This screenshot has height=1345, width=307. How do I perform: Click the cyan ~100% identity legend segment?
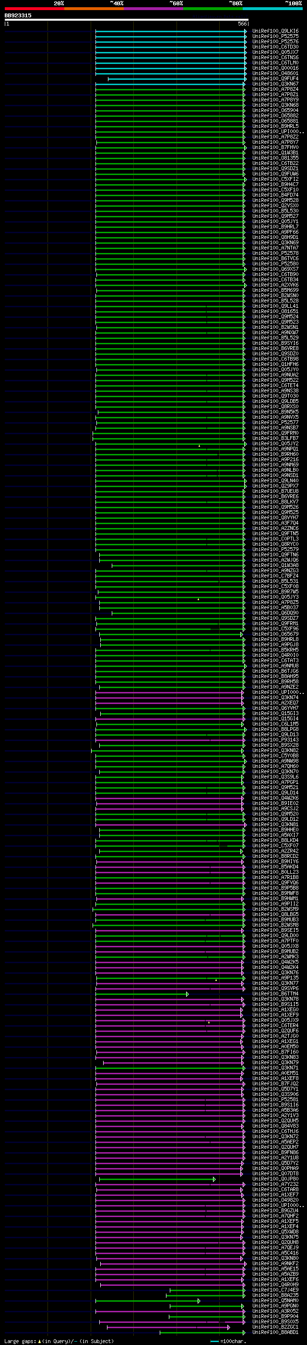coord(272,8)
